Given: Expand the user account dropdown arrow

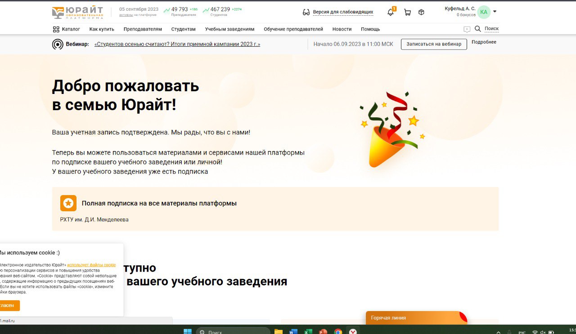Looking at the screenshot, I should (495, 12).
